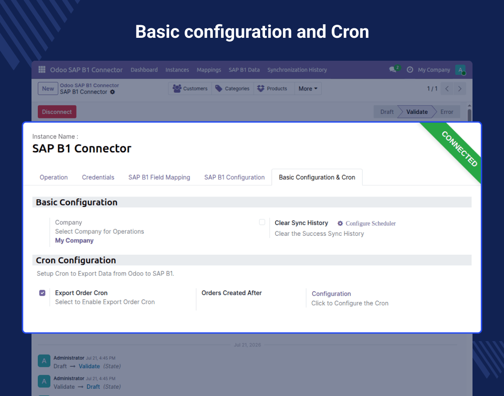Click the Customers people icon

pyautogui.click(x=177, y=88)
